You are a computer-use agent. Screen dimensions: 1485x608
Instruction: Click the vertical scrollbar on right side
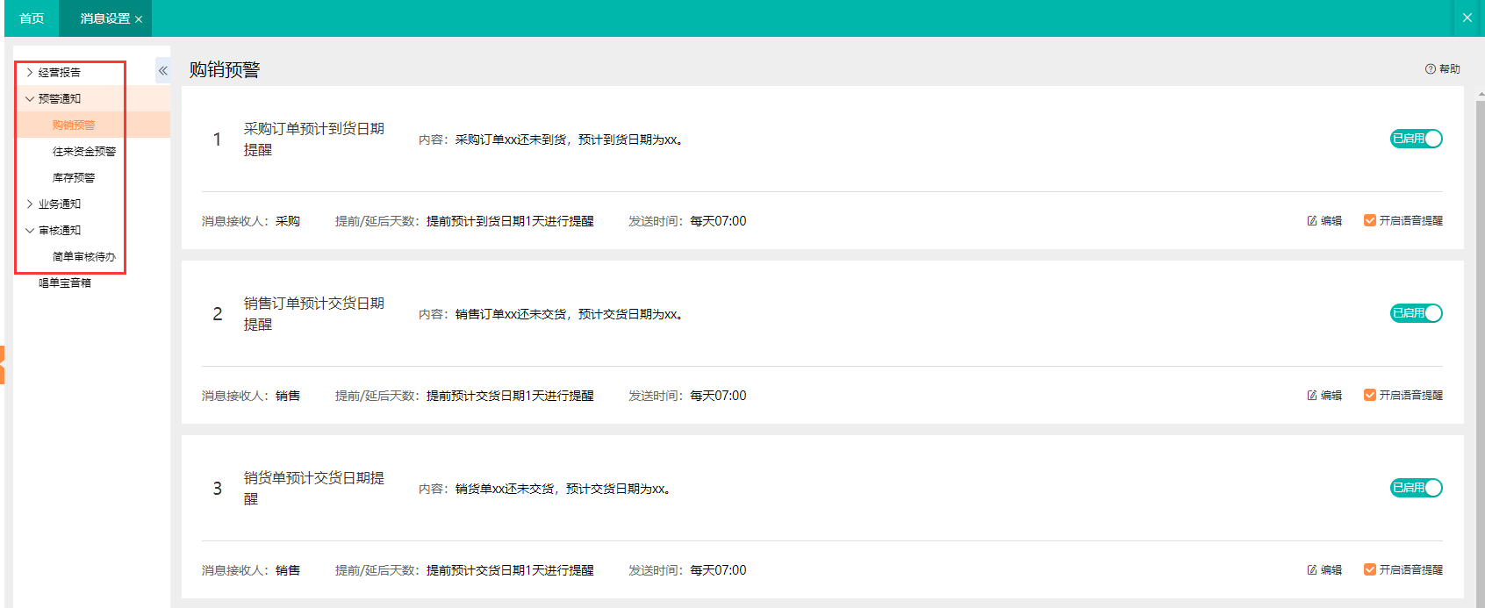tap(1480, 351)
